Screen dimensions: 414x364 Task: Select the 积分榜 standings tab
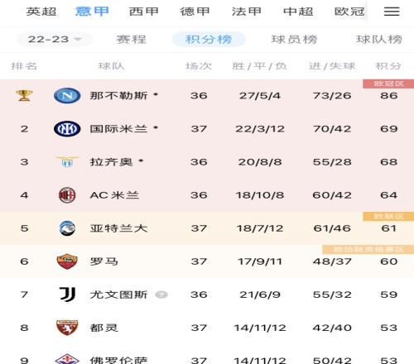pos(209,39)
